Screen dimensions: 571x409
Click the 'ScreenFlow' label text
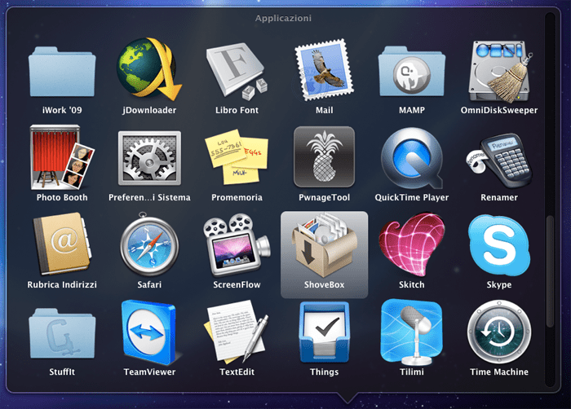(x=237, y=284)
